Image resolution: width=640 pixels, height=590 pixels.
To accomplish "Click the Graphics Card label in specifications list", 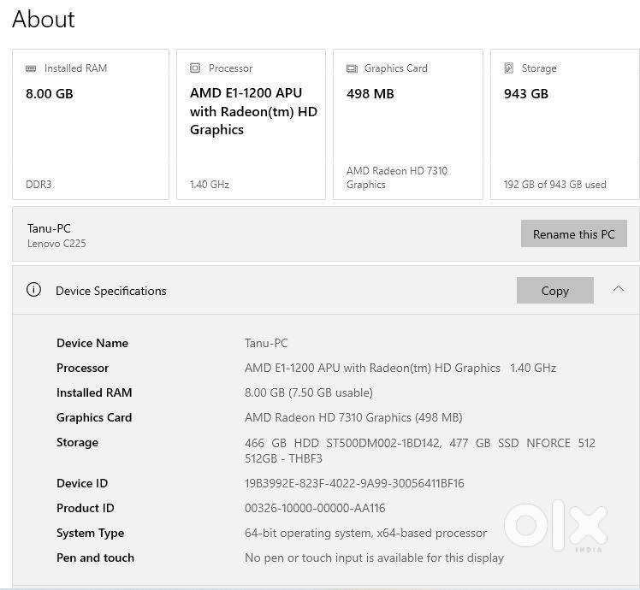I will [94, 417].
